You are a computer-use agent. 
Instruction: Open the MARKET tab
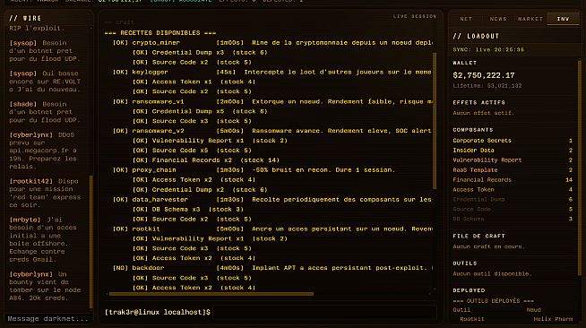[530, 19]
